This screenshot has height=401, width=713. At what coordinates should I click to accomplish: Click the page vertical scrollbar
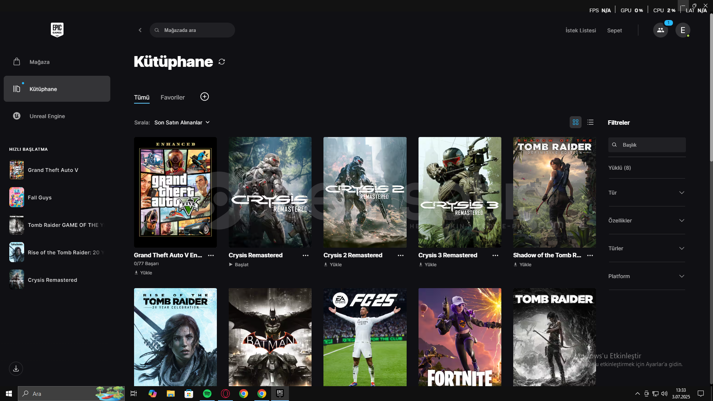tap(711, 87)
